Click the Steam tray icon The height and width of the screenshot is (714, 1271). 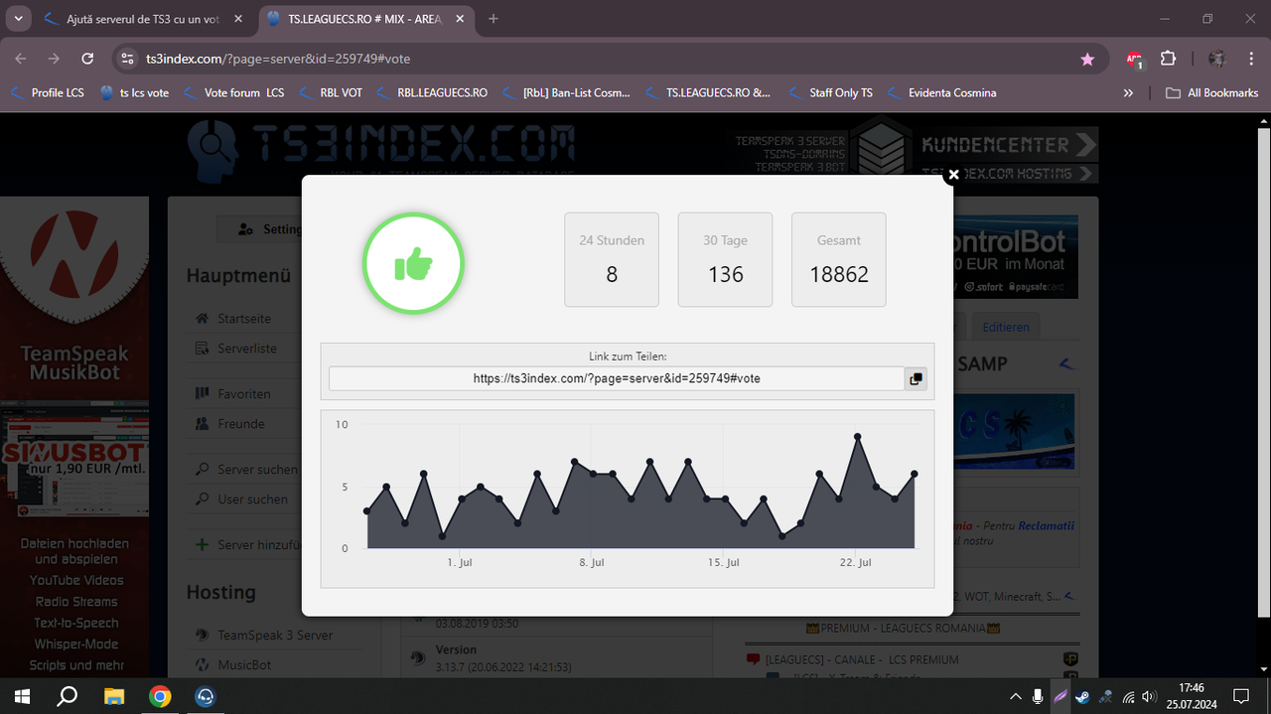click(1082, 696)
